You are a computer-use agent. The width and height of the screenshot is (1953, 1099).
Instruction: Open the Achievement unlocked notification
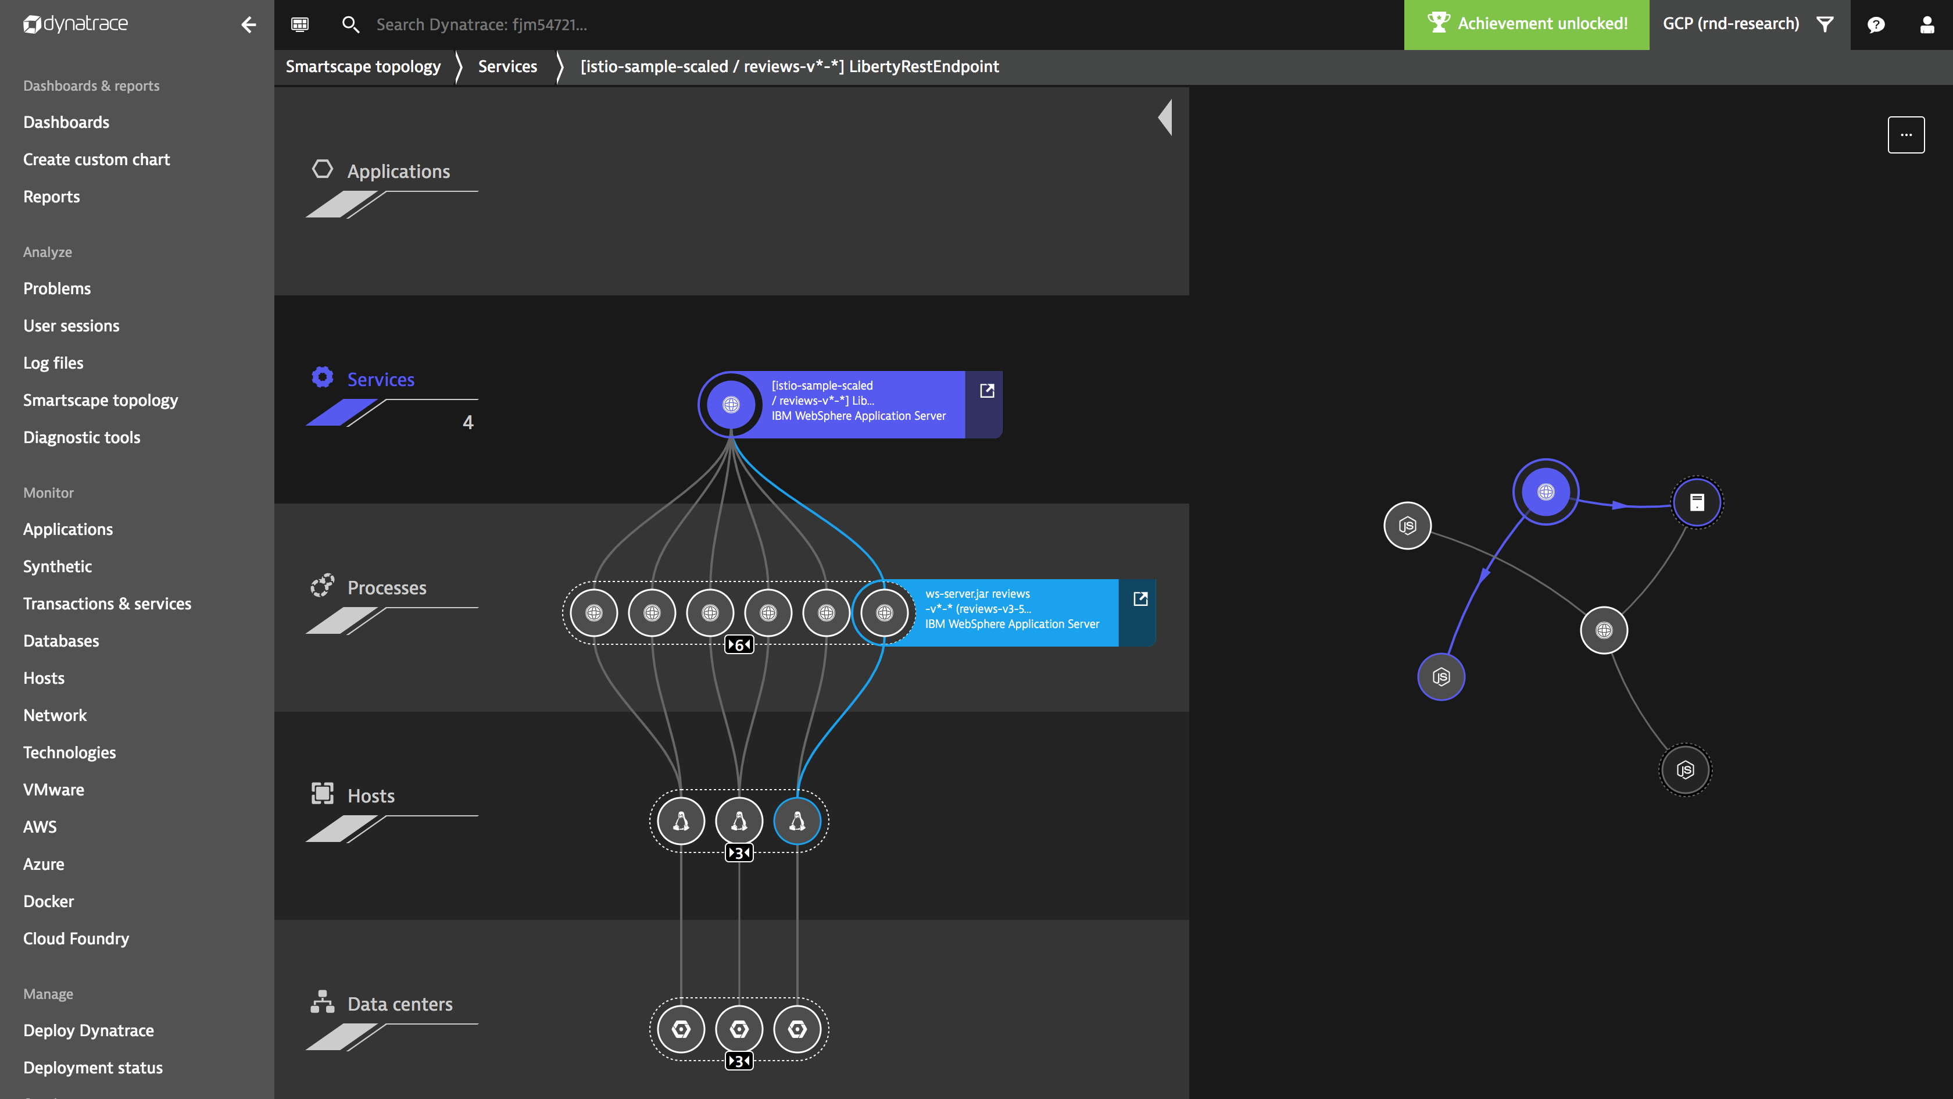click(1526, 24)
